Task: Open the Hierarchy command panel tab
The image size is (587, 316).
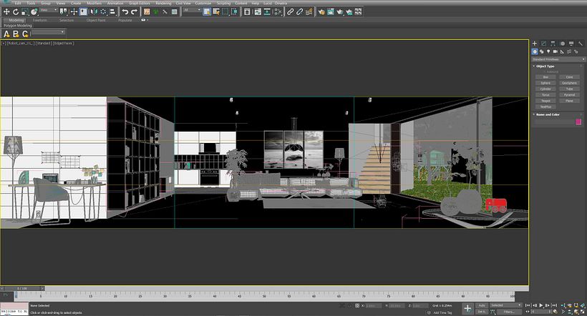Action: click(x=553, y=44)
